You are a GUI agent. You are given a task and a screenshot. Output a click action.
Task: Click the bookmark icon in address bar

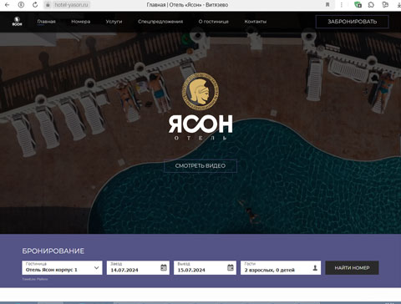pos(327,5)
